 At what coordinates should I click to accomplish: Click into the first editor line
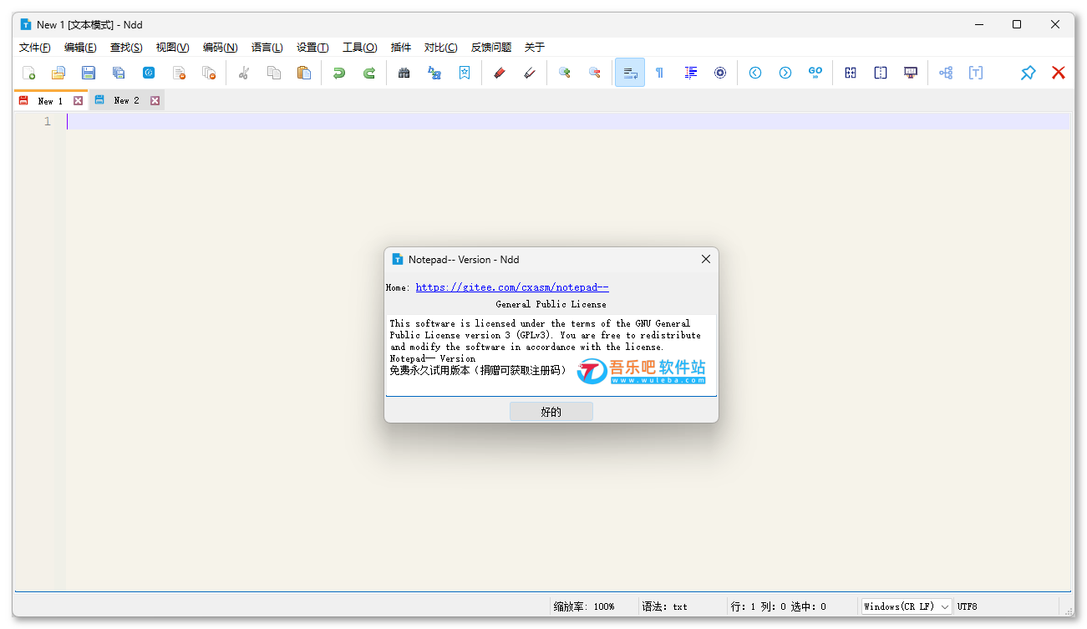(568, 121)
